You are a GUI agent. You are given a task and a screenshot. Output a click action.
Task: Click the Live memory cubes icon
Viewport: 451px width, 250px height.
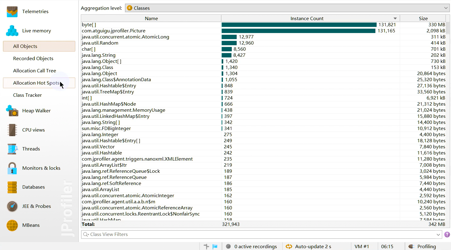[12, 31]
